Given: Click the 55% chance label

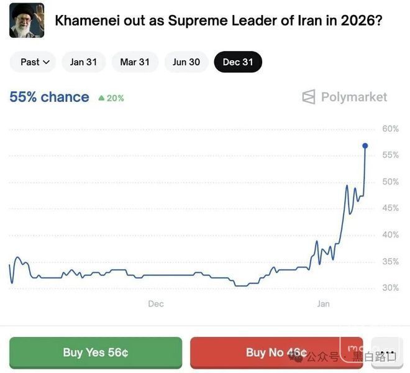Looking at the screenshot, I should [x=49, y=97].
